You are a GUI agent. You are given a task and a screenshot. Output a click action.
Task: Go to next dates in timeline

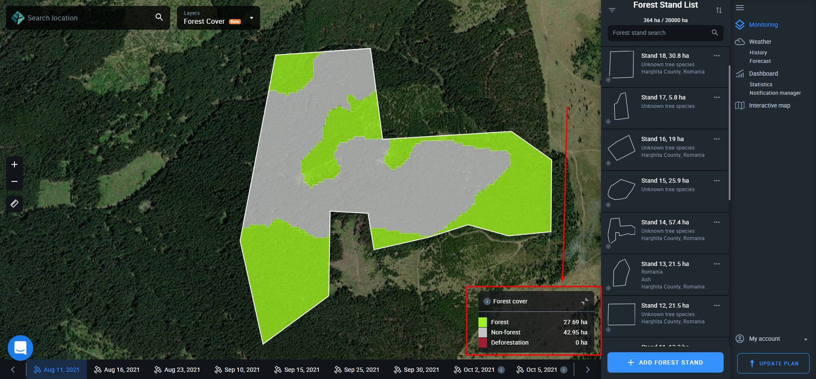tap(587, 370)
